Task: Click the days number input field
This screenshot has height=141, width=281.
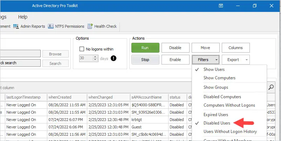Action: click(x=87, y=58)
